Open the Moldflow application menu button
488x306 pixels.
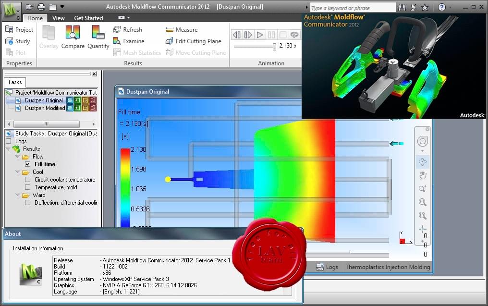[x=12, y=11]
